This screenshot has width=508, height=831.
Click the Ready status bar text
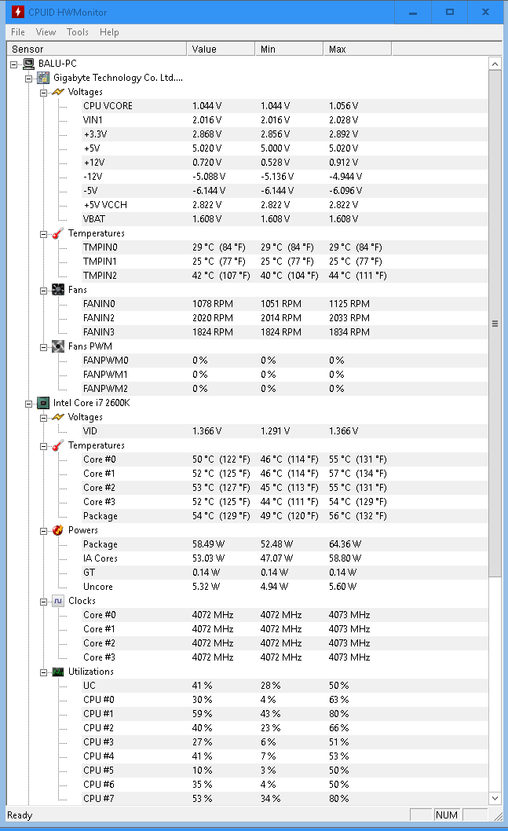pos(20,815)
